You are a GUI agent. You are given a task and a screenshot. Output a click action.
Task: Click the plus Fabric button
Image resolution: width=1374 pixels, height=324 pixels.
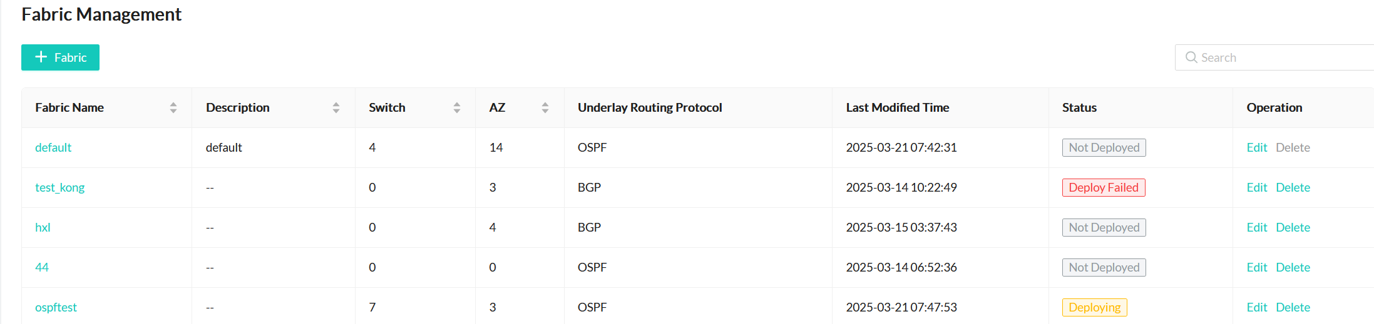click(x=60, y=57)
